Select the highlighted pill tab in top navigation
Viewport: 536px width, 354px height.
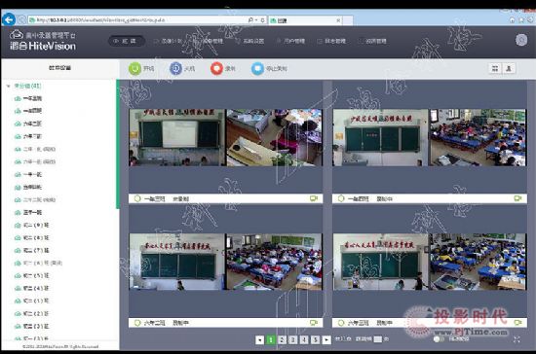tap(127, 41)
